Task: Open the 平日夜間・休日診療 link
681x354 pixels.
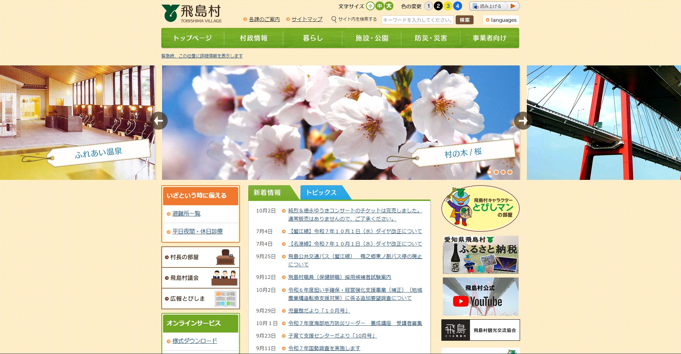Action: point(197,232)
